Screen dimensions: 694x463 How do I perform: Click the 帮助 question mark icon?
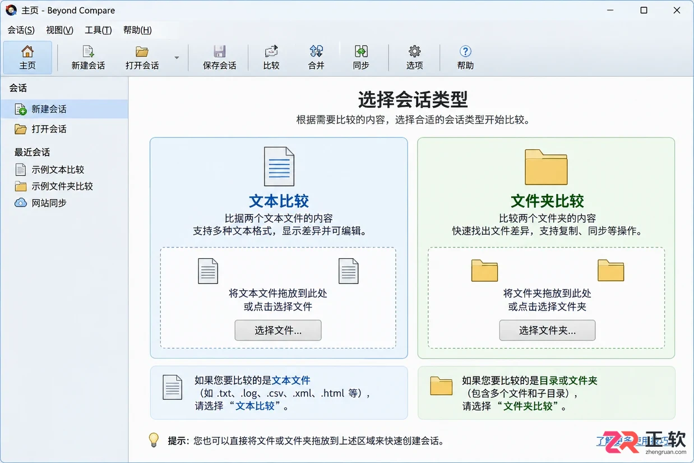[x=465, y=52]
